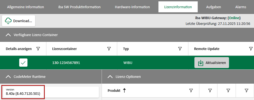
Task: Collapse Verfügbare Lizenz-Container section
Action: point(8,35)
